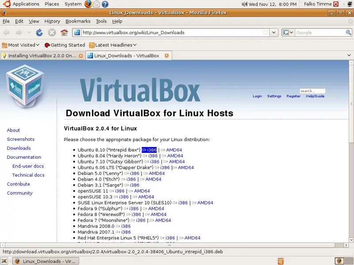Open the File menu
The width and height of the screenshot is (354, 265).
[6, 21]
